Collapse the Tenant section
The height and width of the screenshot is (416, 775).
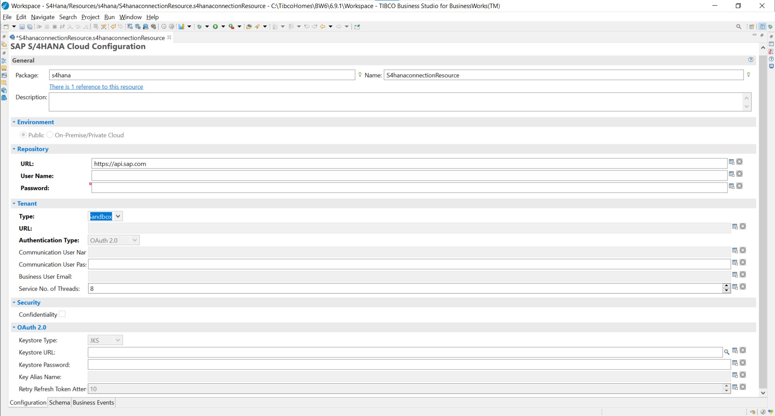pyautogui.click(x=14, y=204)
